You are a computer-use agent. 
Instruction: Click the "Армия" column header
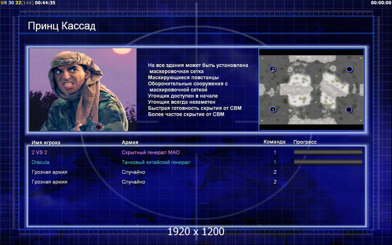130,142
